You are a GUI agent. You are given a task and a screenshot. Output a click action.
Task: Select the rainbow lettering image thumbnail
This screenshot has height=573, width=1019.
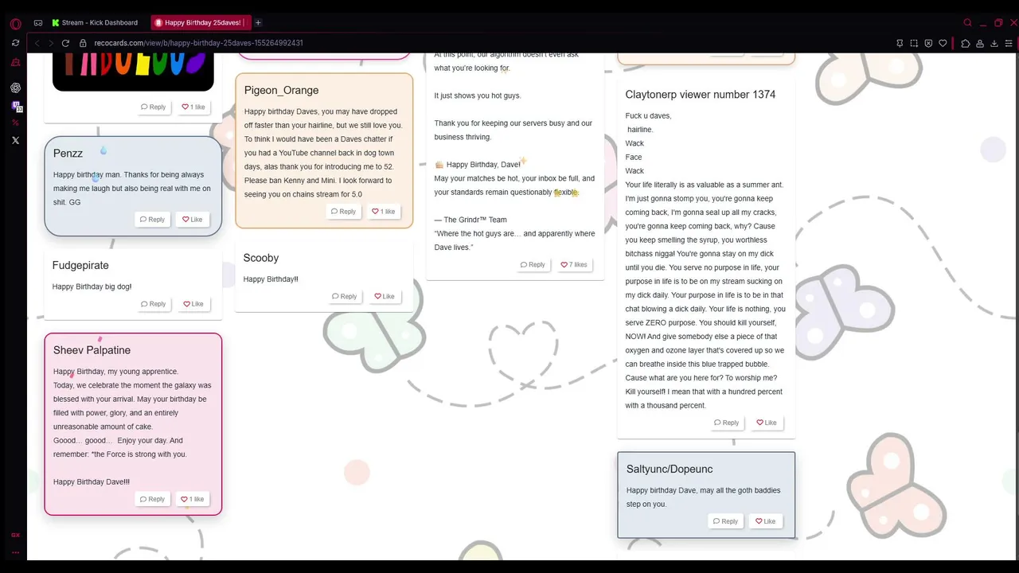point(133,72)
